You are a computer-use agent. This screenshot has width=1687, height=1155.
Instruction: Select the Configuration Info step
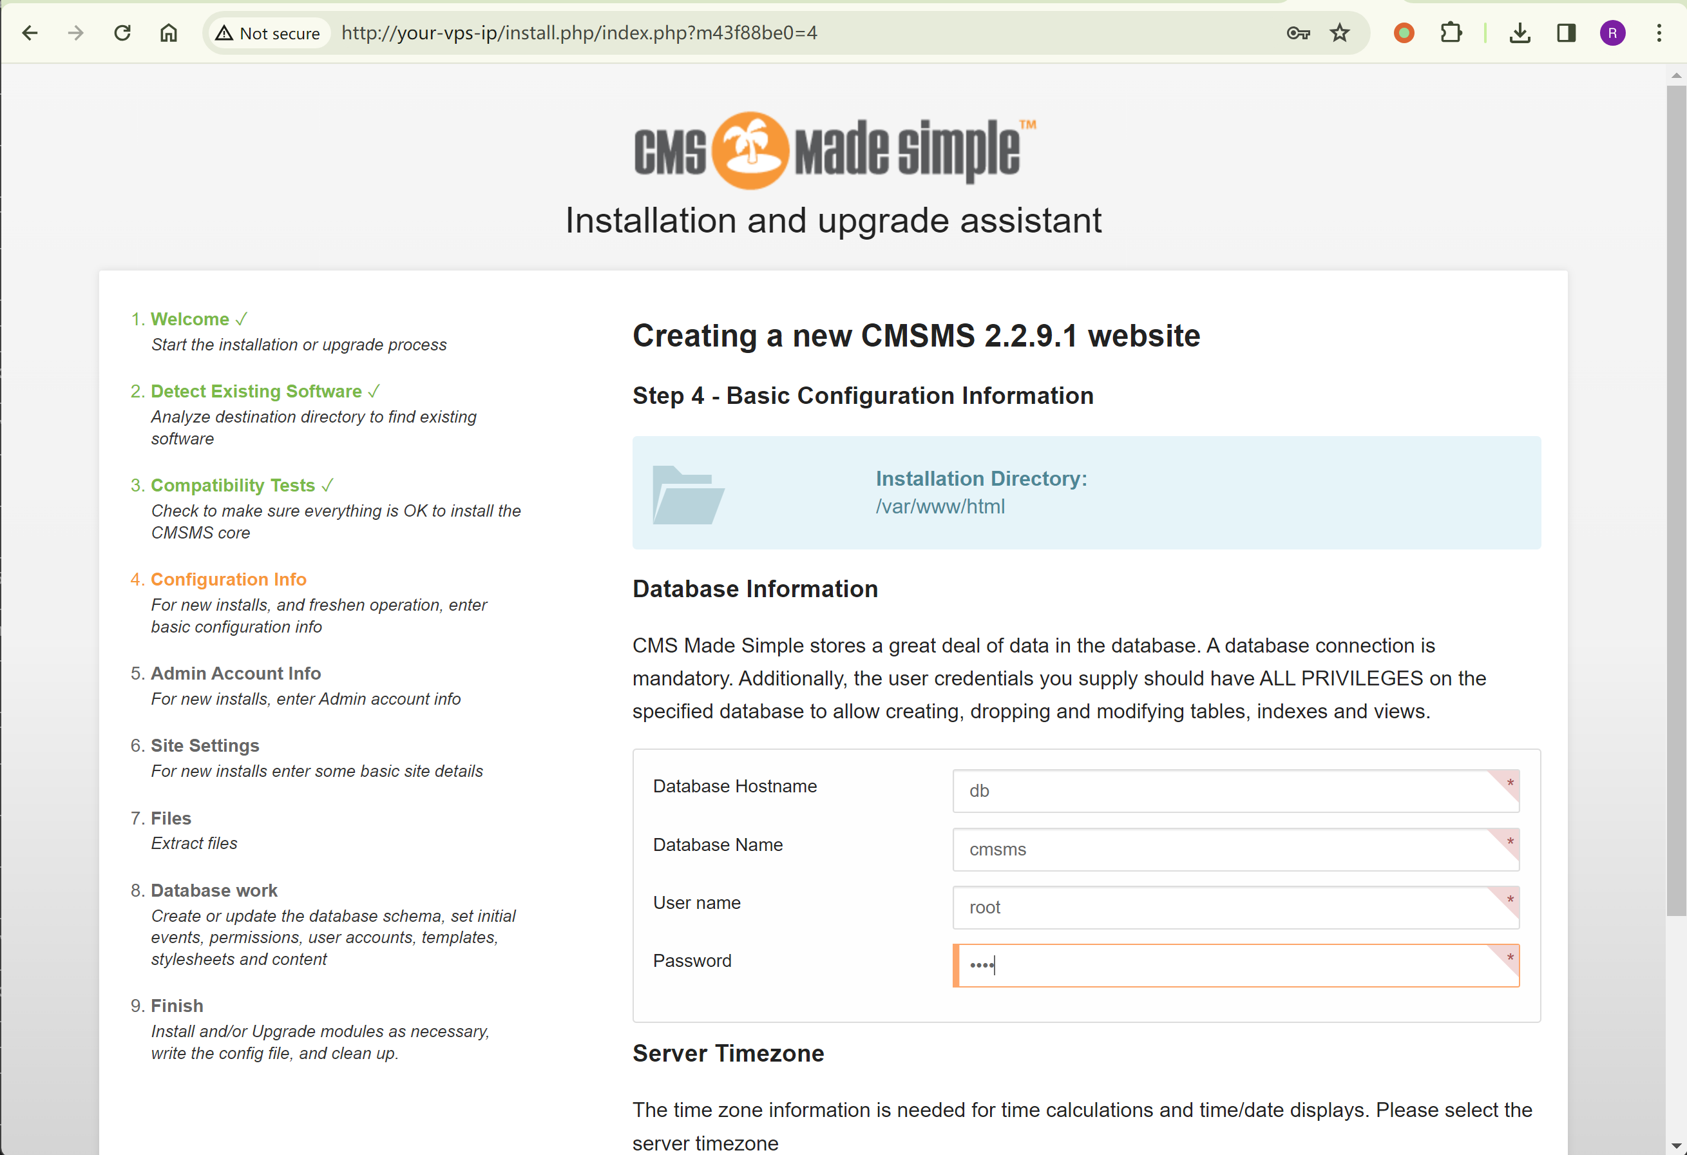coord(228,579)
